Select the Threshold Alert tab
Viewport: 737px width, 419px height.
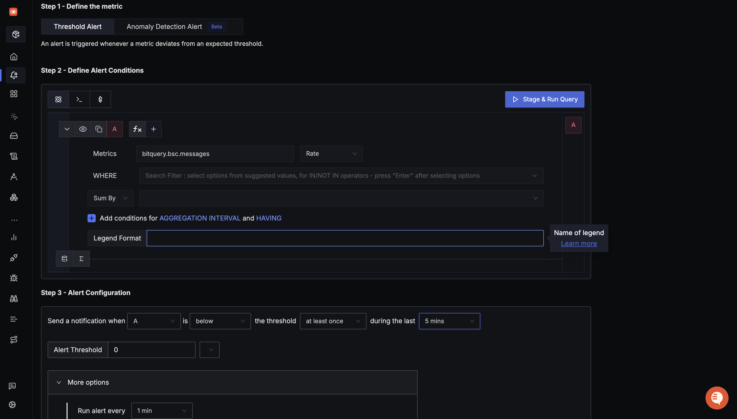[x=78, y=27]
